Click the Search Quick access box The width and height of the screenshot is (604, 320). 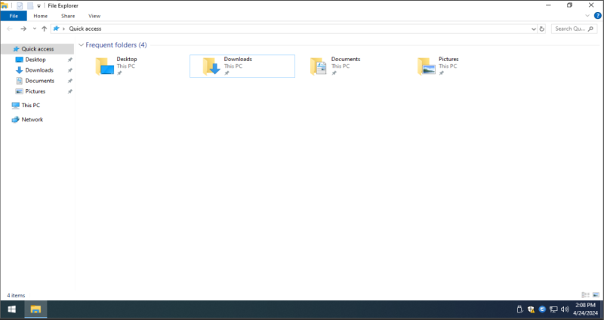(x=574, y=29)
